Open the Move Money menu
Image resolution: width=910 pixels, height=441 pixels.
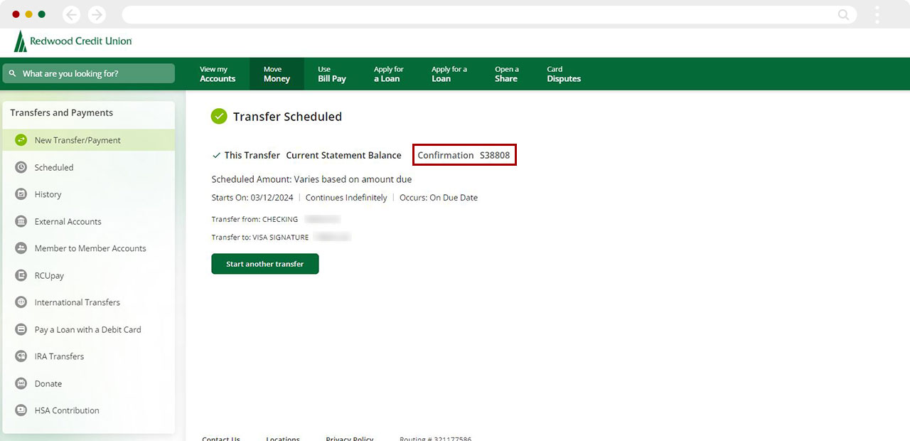coord(277,74)
